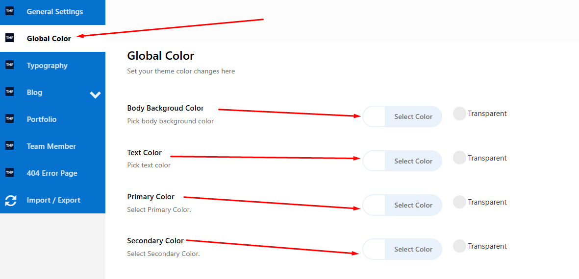579x279 pixels.
Task: Toggle Transparent option for Secondary Color
Action: click(x=459, y=246)
